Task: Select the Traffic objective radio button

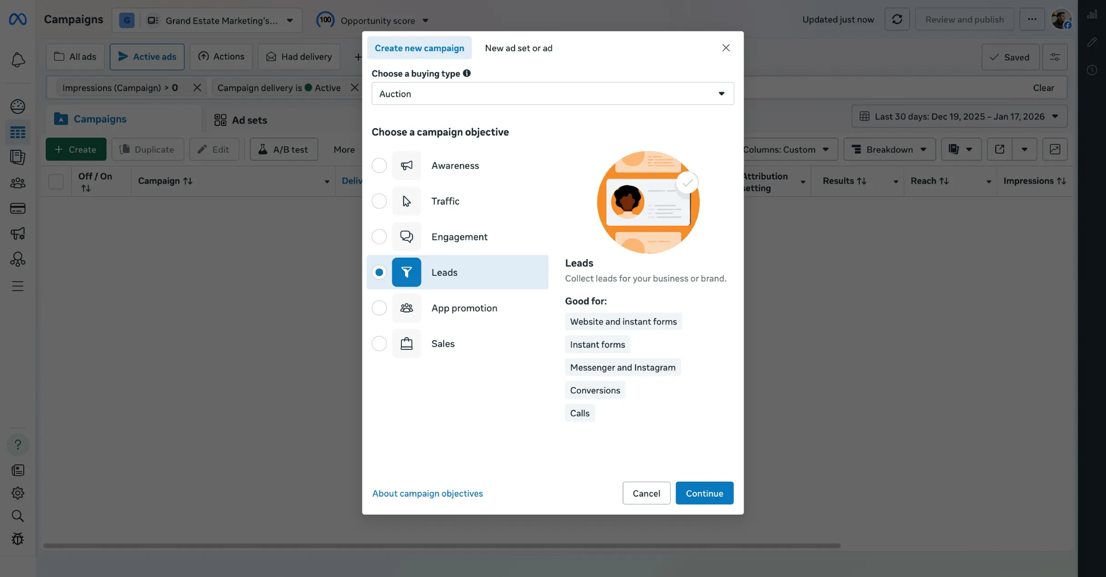Action: click(379, 201)
